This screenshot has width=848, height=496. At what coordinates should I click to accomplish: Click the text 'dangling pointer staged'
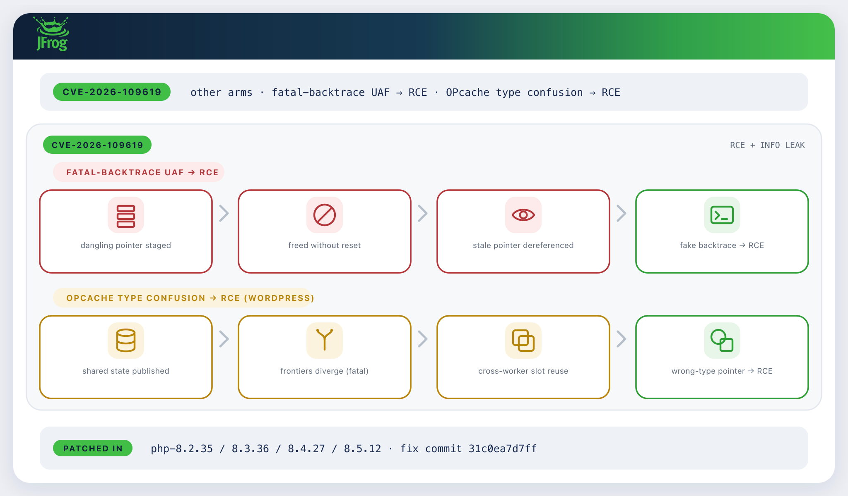(x=126, y=245)
